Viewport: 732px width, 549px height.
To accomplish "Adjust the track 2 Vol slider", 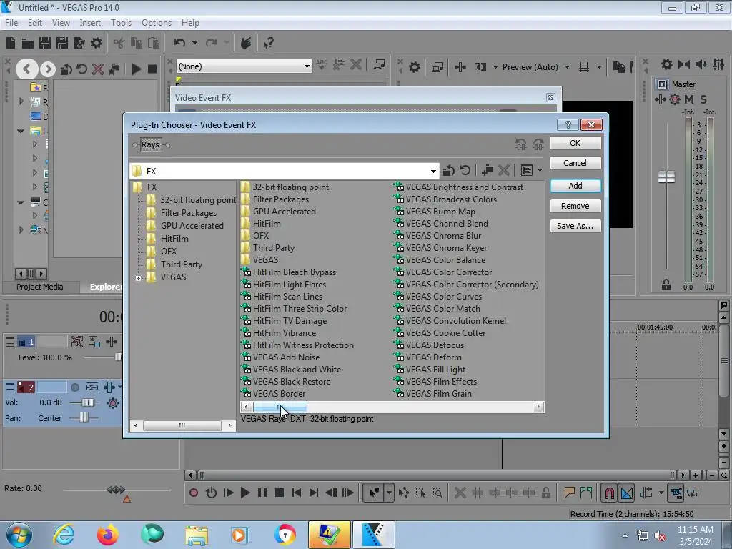I will [88, 402].
